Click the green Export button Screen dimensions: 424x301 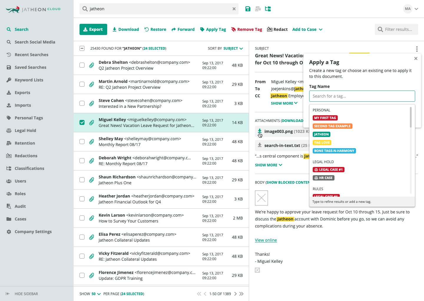pyautogui.click(x=93, y=29)
